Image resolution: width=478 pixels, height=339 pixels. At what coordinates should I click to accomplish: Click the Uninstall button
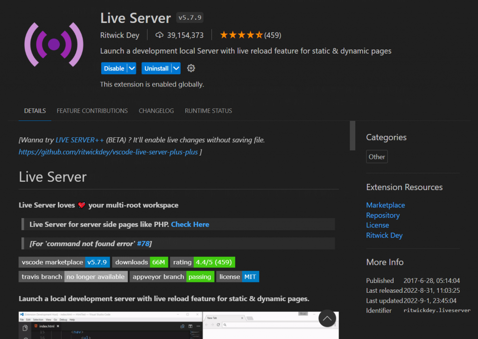coord(156,68)
